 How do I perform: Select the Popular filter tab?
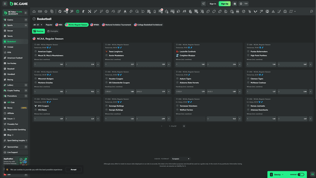tap(49, 25)
